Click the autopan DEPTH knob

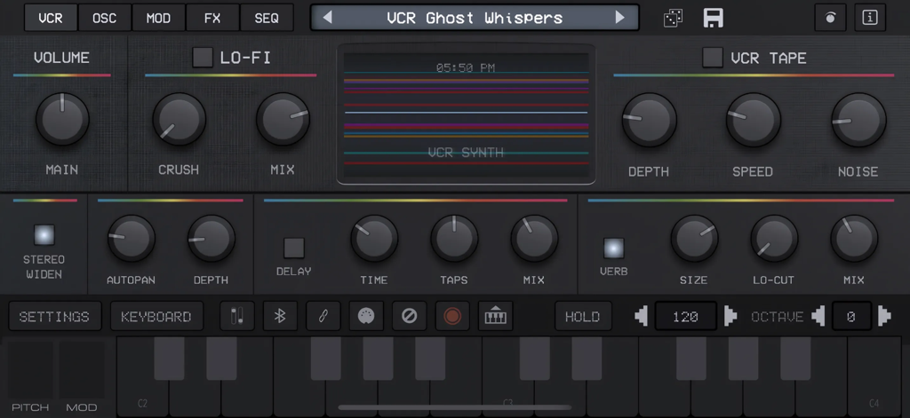(x=212, y=238)
